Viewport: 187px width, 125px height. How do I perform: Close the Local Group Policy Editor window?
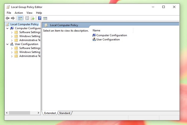click(174, 7)
